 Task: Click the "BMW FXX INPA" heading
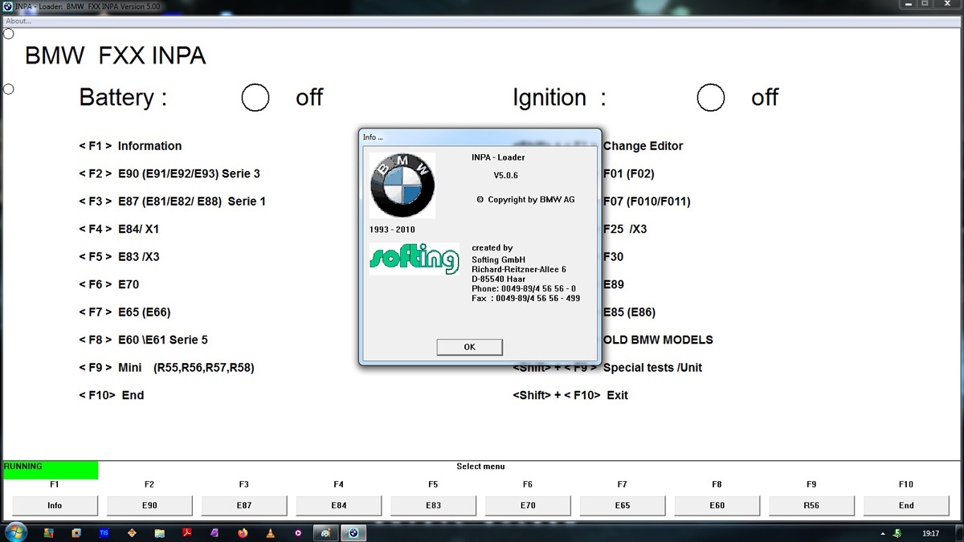click(x=116, y=56)
